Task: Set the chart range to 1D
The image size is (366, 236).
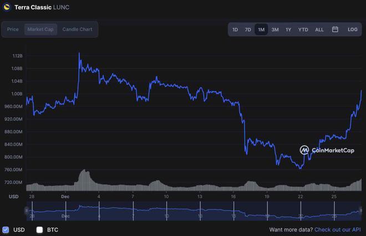Action: pyautogui.click(x=235, y=29)
